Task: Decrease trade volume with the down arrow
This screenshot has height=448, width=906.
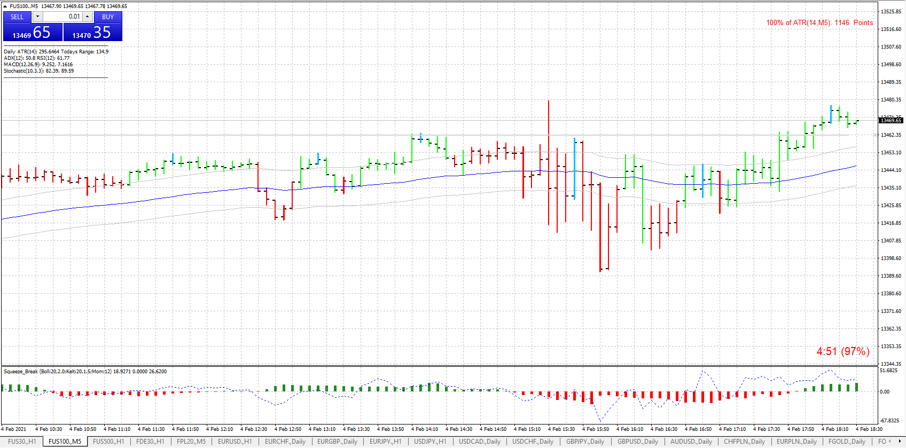Action: (37, 17)
